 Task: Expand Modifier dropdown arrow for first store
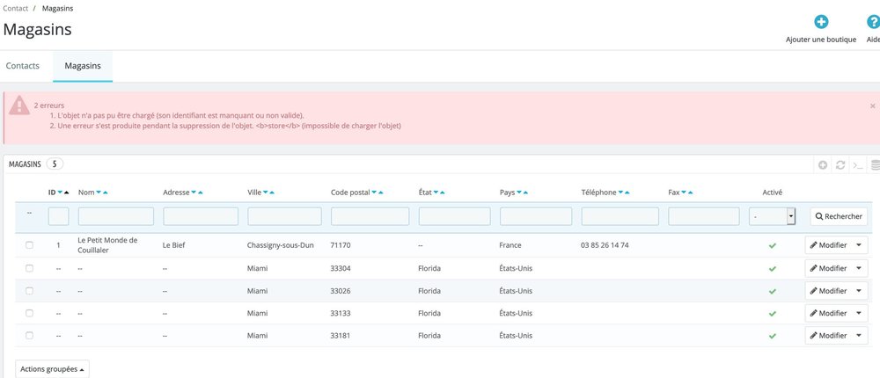859,245
